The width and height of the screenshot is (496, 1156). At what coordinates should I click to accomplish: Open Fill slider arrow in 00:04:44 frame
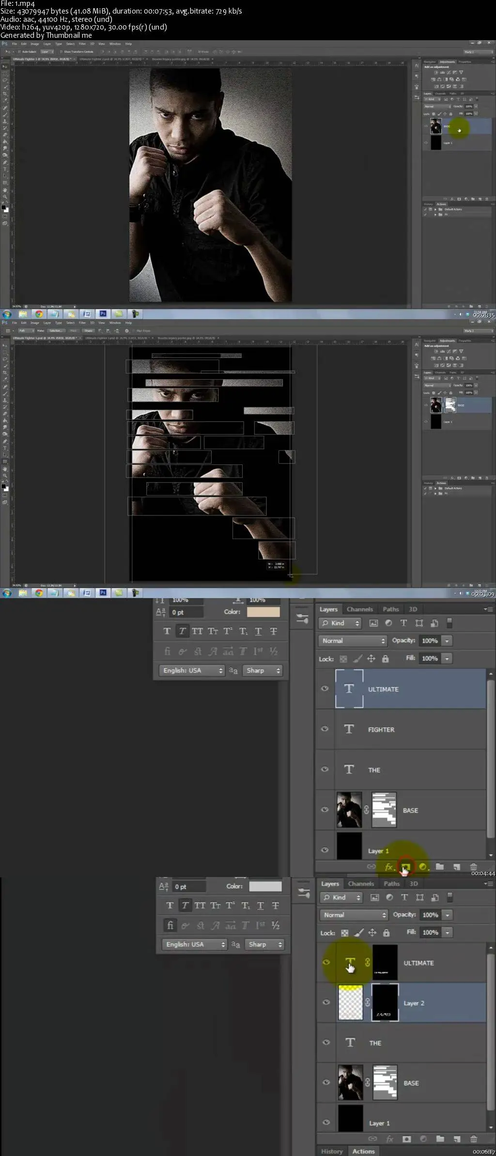click(x=447, y=659)
